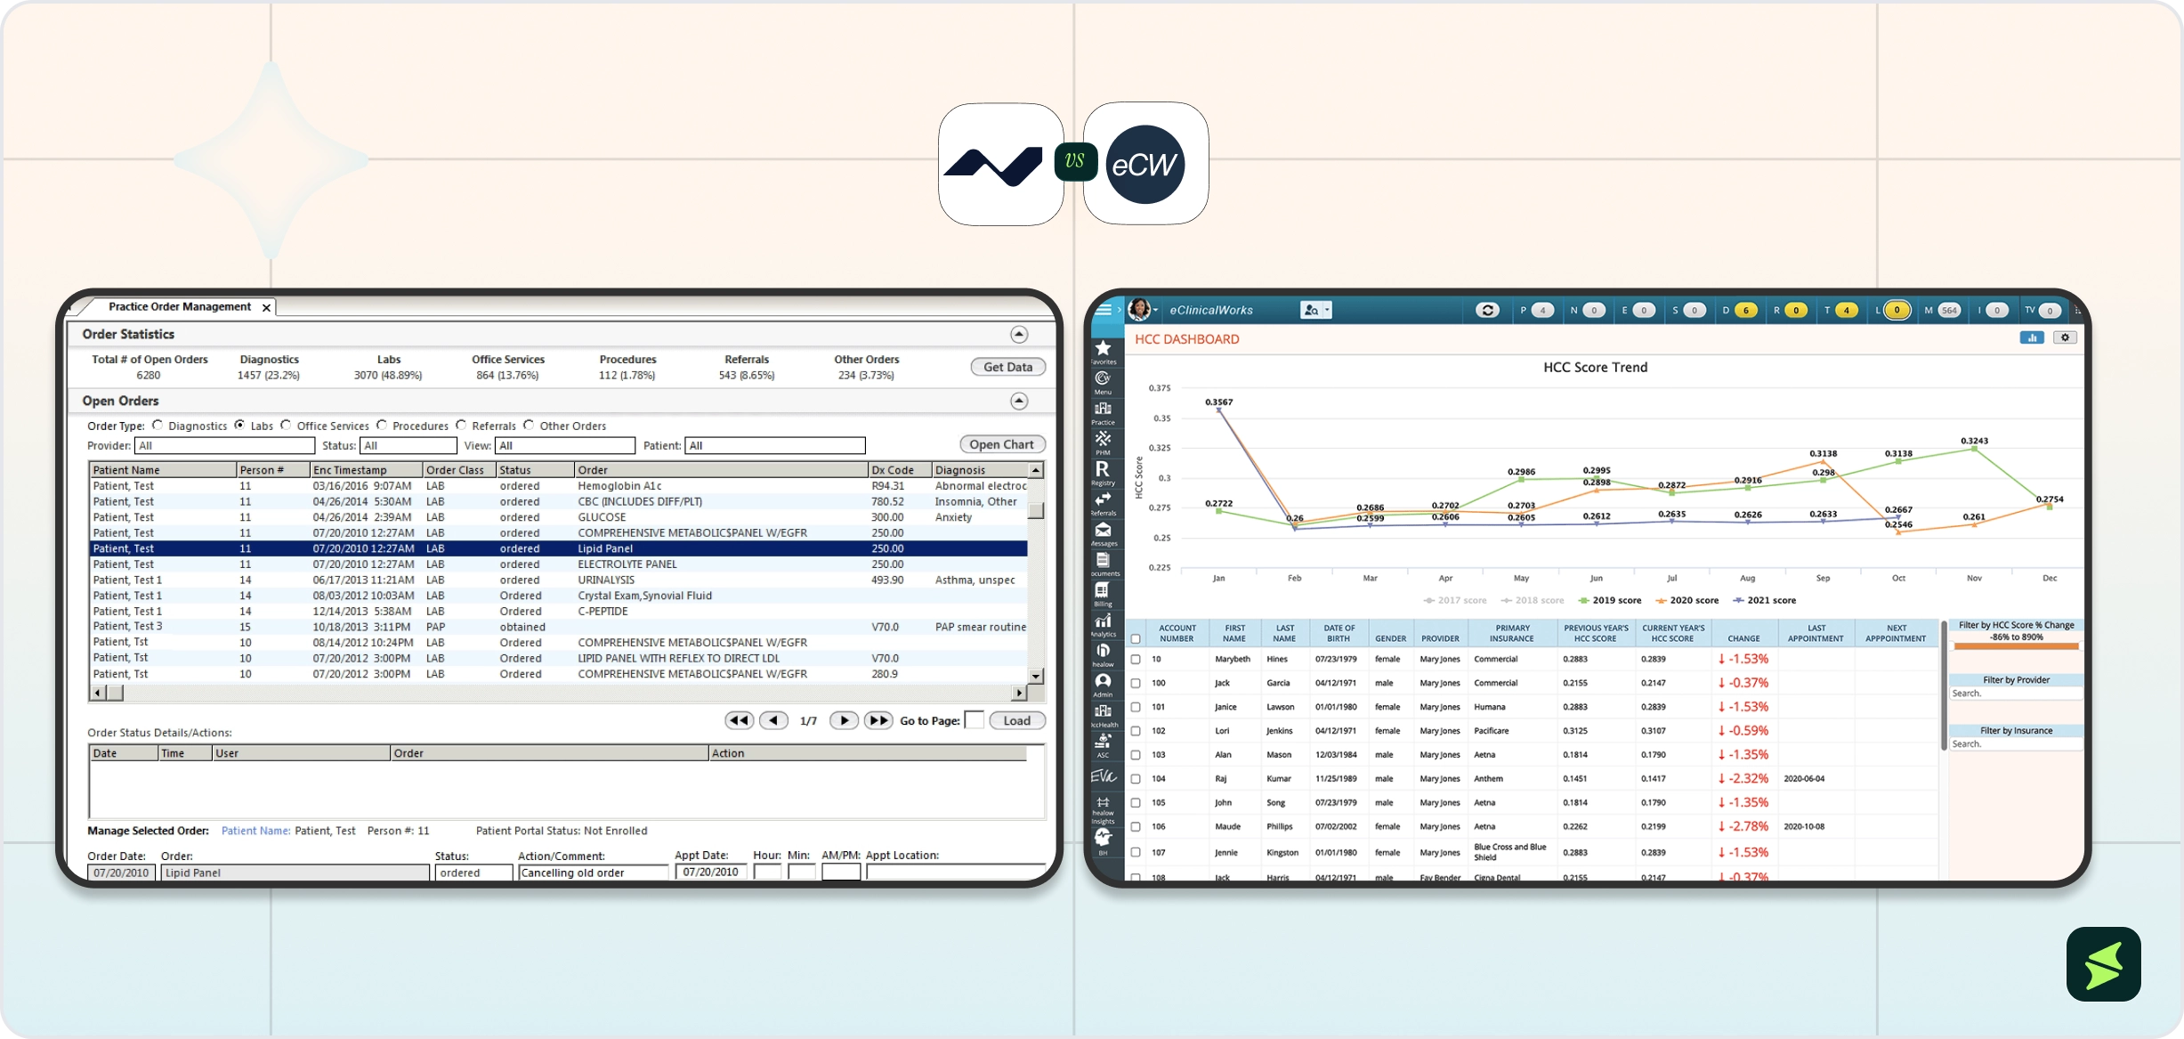
Task: Open the user avatar dropdown in eClinicalWorks
Action: click(x=1143, y=310)
